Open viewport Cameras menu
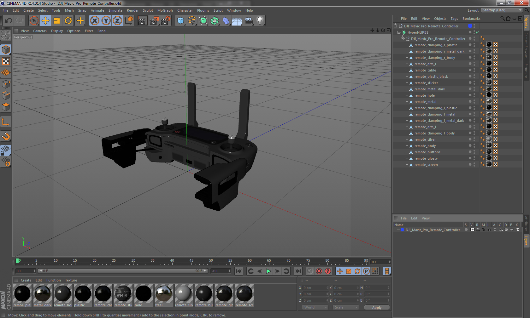This screenshot has width=530, height=318. 40,31
